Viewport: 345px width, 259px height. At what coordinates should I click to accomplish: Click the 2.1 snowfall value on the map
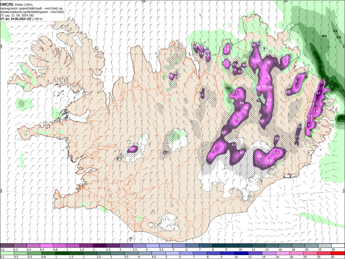click(x=298, y=82)
